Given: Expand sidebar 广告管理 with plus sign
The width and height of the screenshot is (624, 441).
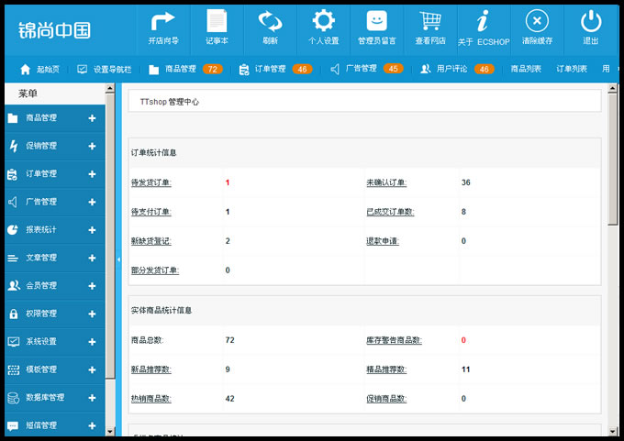Looking at the screenshot, I should (x=92, y=202).
